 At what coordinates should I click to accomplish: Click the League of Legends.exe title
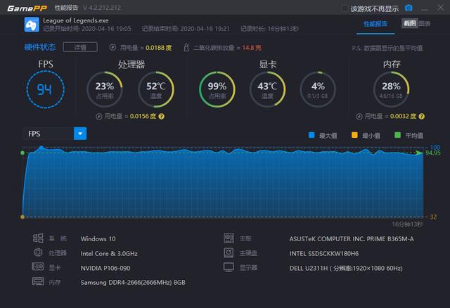click(x=76, y=20)
